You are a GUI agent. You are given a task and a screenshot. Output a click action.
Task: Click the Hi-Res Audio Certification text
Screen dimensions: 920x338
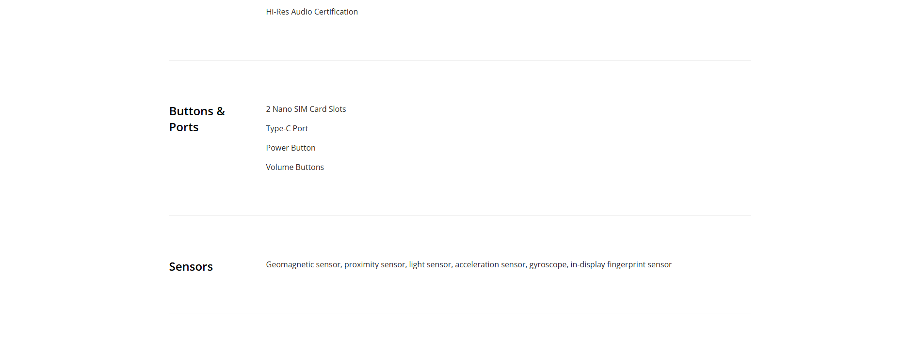tap(311, 12)
